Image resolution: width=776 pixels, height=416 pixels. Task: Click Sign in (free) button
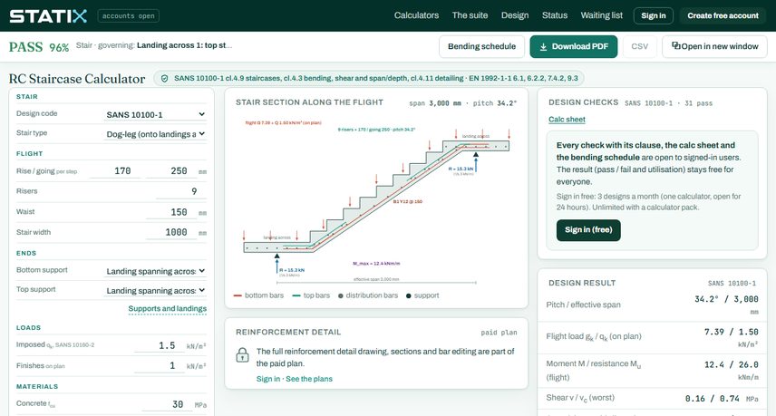click(x=588, y=230)
